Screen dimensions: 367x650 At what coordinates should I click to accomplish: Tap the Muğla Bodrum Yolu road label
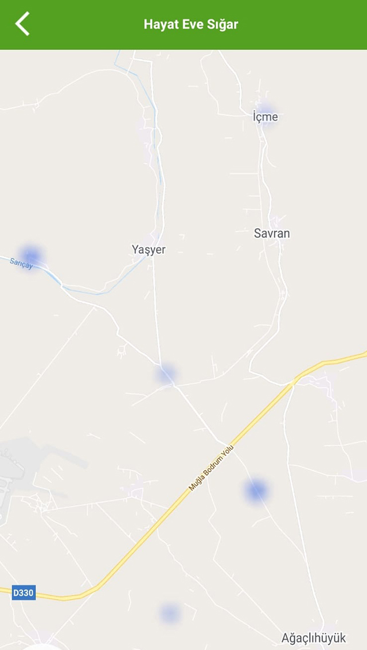212,468
